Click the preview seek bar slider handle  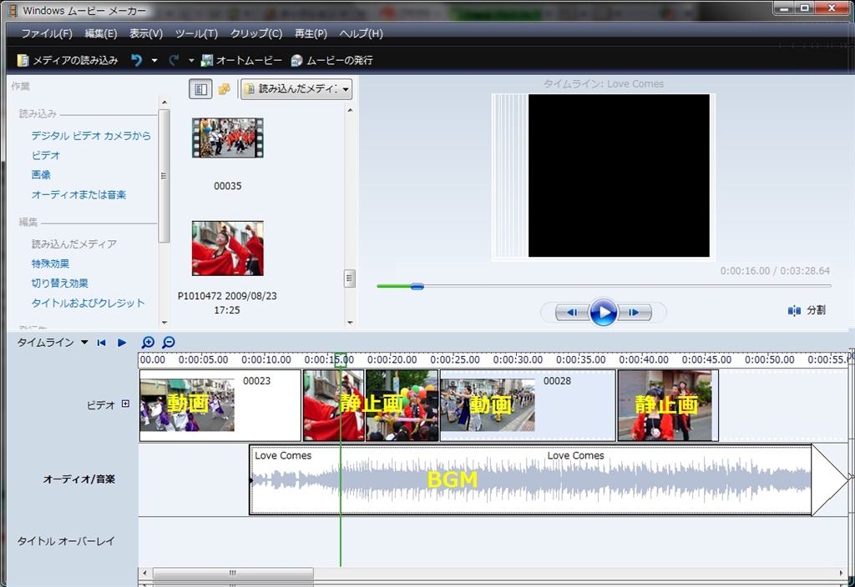pos(417,287)
